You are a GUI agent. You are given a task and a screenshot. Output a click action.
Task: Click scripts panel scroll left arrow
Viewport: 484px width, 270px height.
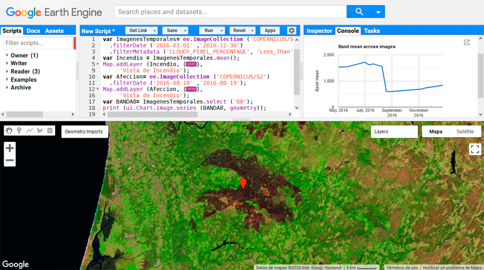pos(3,114)
